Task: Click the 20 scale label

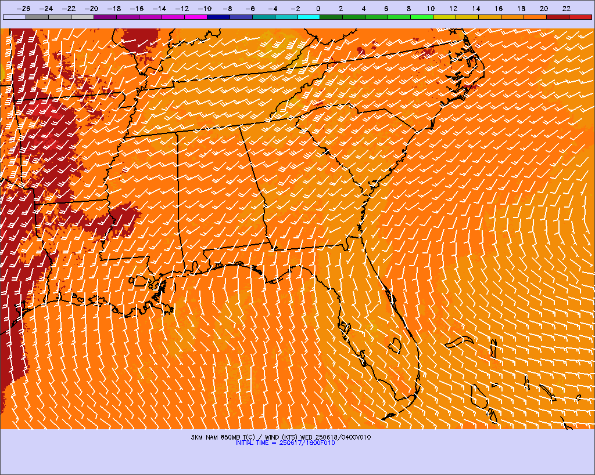Action: 544,8
